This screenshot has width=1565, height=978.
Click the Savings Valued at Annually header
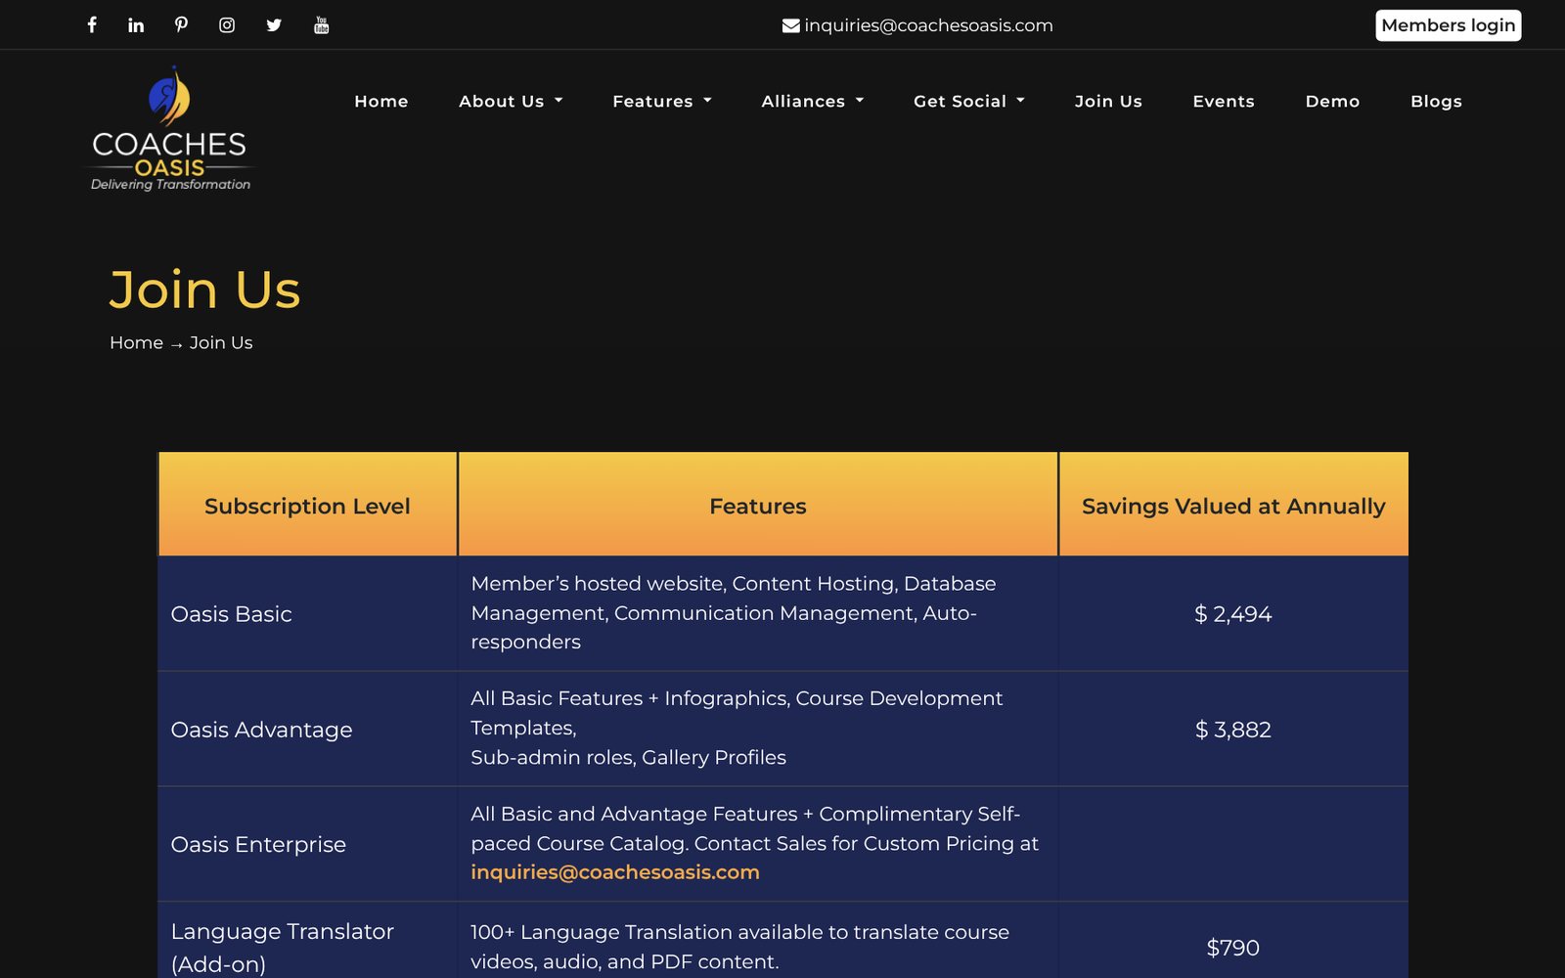click(x=1233, y=505)
